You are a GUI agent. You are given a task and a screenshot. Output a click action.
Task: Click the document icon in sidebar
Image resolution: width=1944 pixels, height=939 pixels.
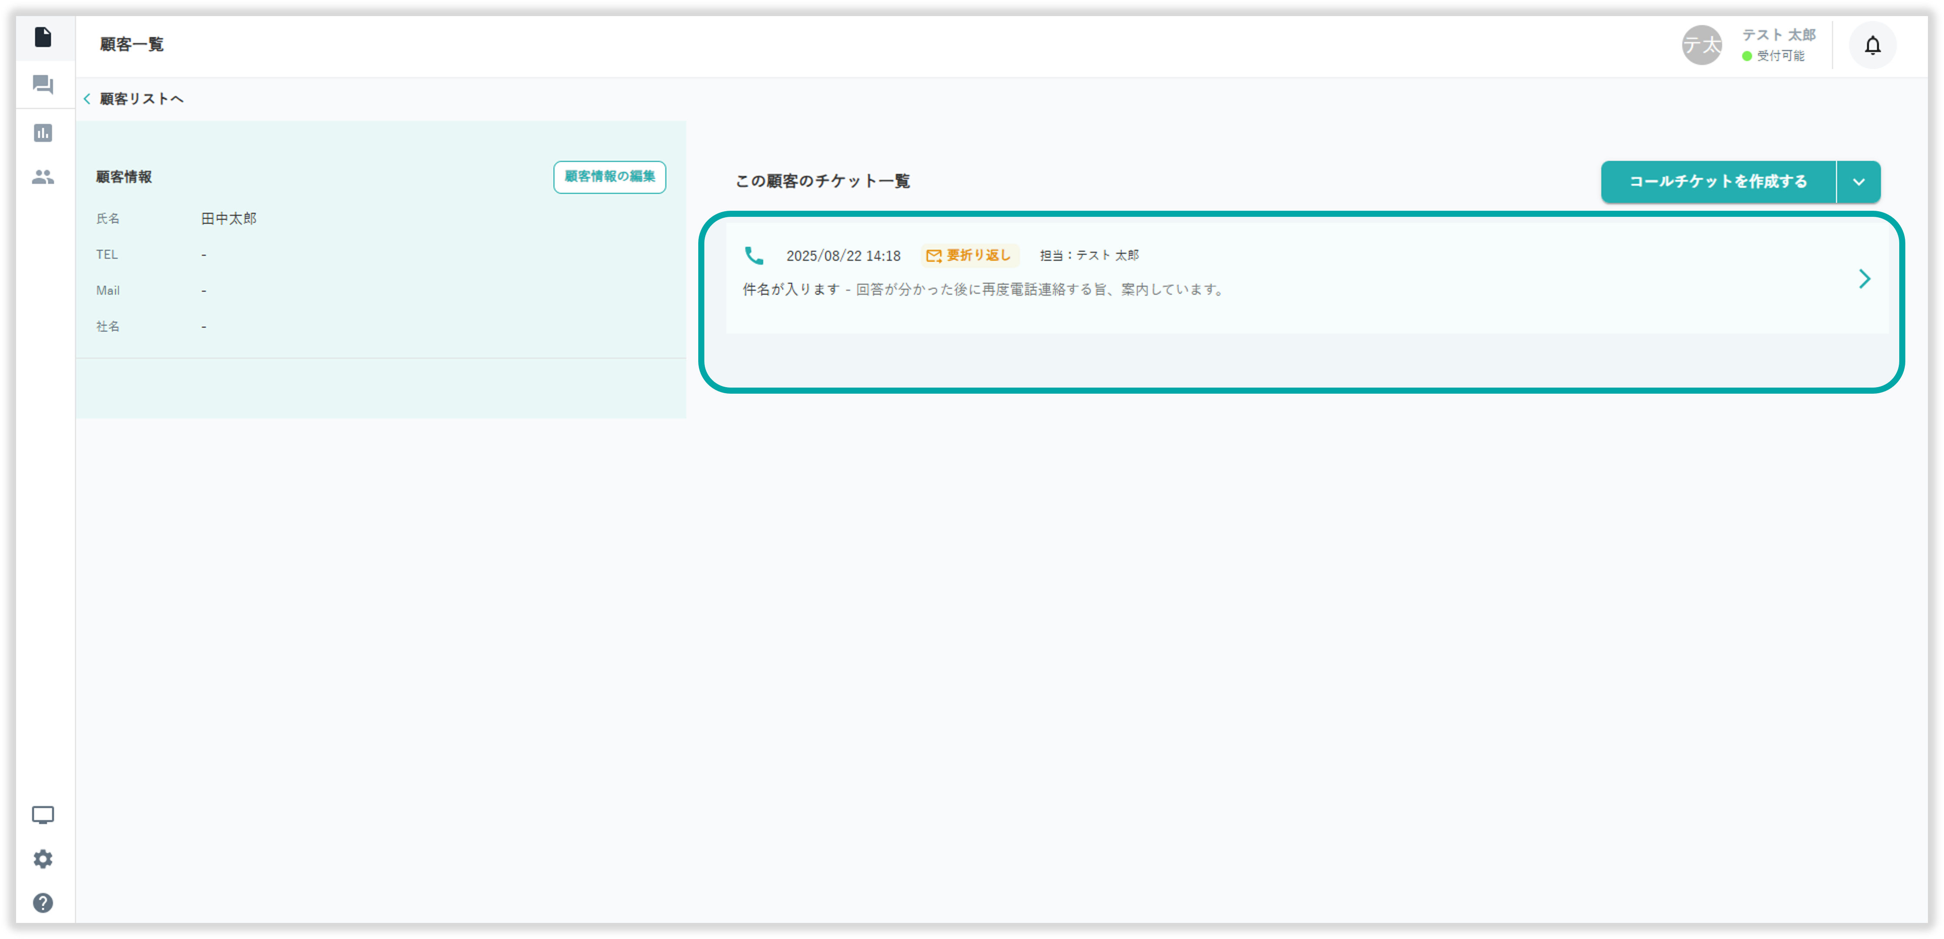coord(43,37)
